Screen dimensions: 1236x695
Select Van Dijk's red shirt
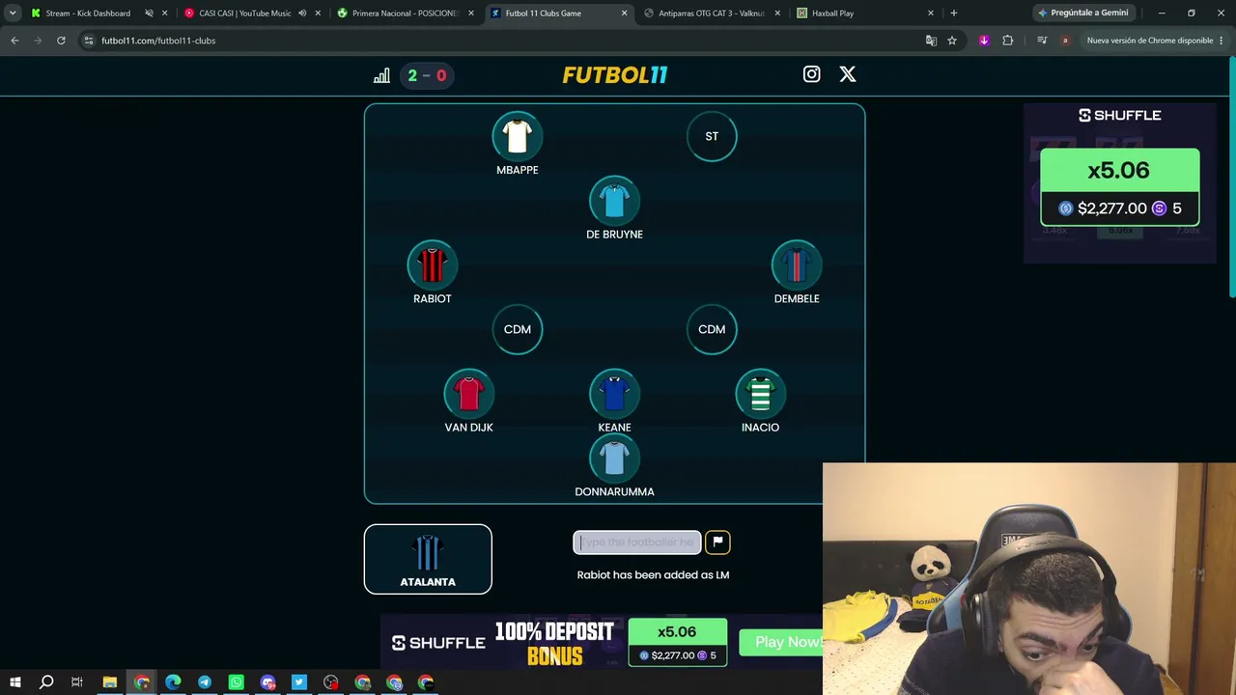coord(468,394)
